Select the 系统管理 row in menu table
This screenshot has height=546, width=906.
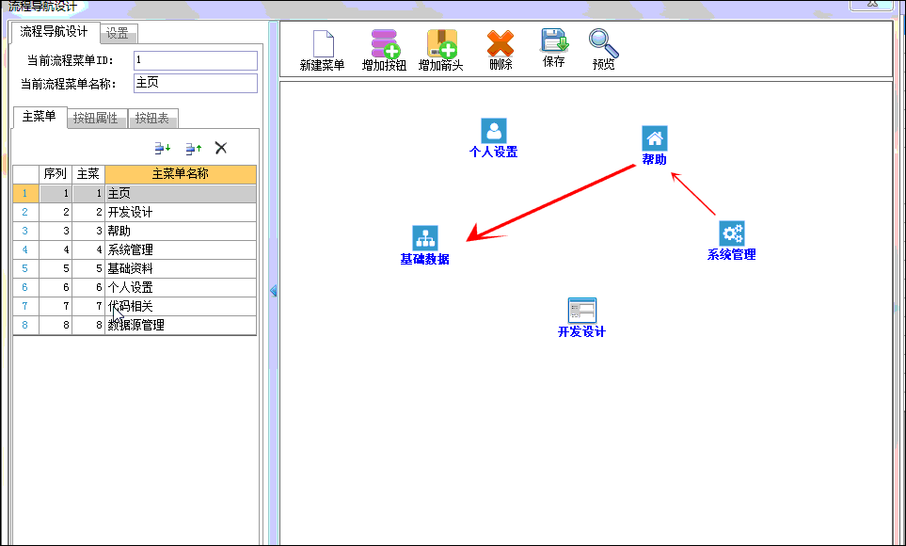pos(135,249)
